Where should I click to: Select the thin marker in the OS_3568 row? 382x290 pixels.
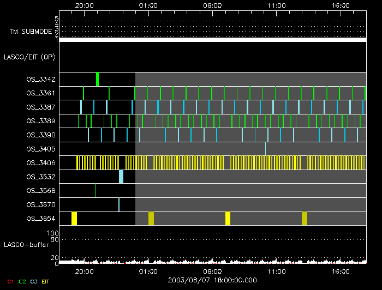tap(95, 190)
